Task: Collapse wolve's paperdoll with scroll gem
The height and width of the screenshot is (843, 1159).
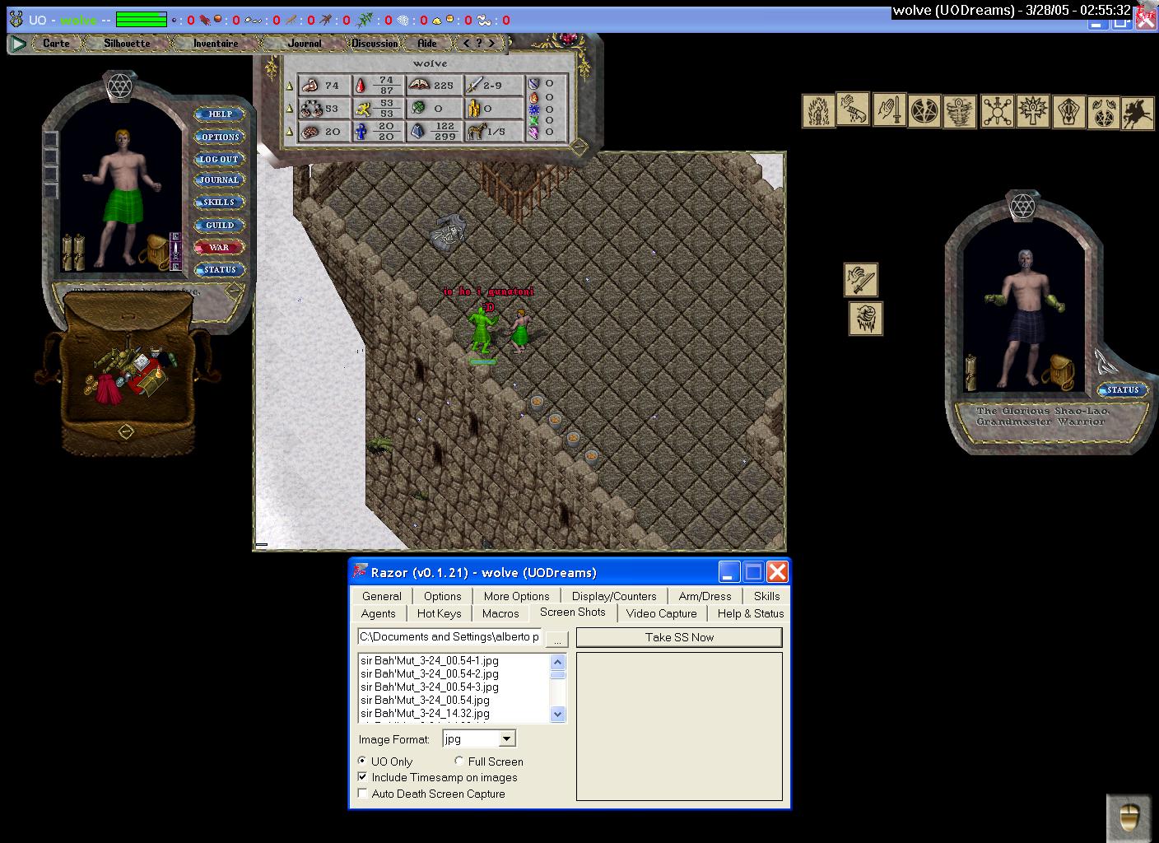Action: point(234,291)
